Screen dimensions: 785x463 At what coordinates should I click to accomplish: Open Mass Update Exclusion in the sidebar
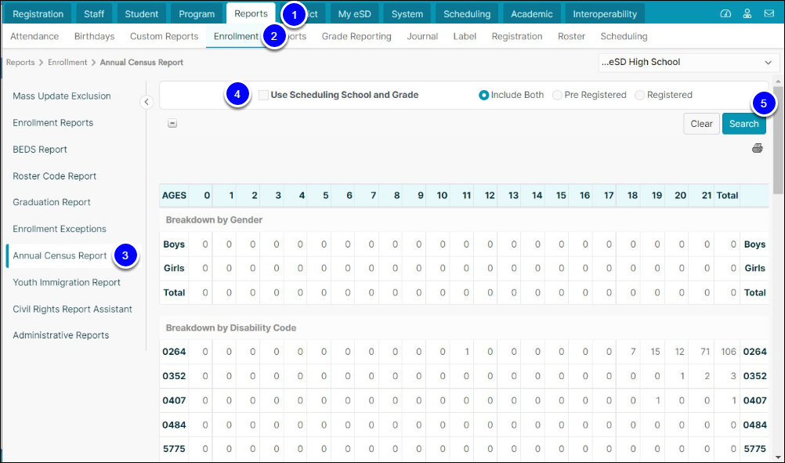coord(62,96)
